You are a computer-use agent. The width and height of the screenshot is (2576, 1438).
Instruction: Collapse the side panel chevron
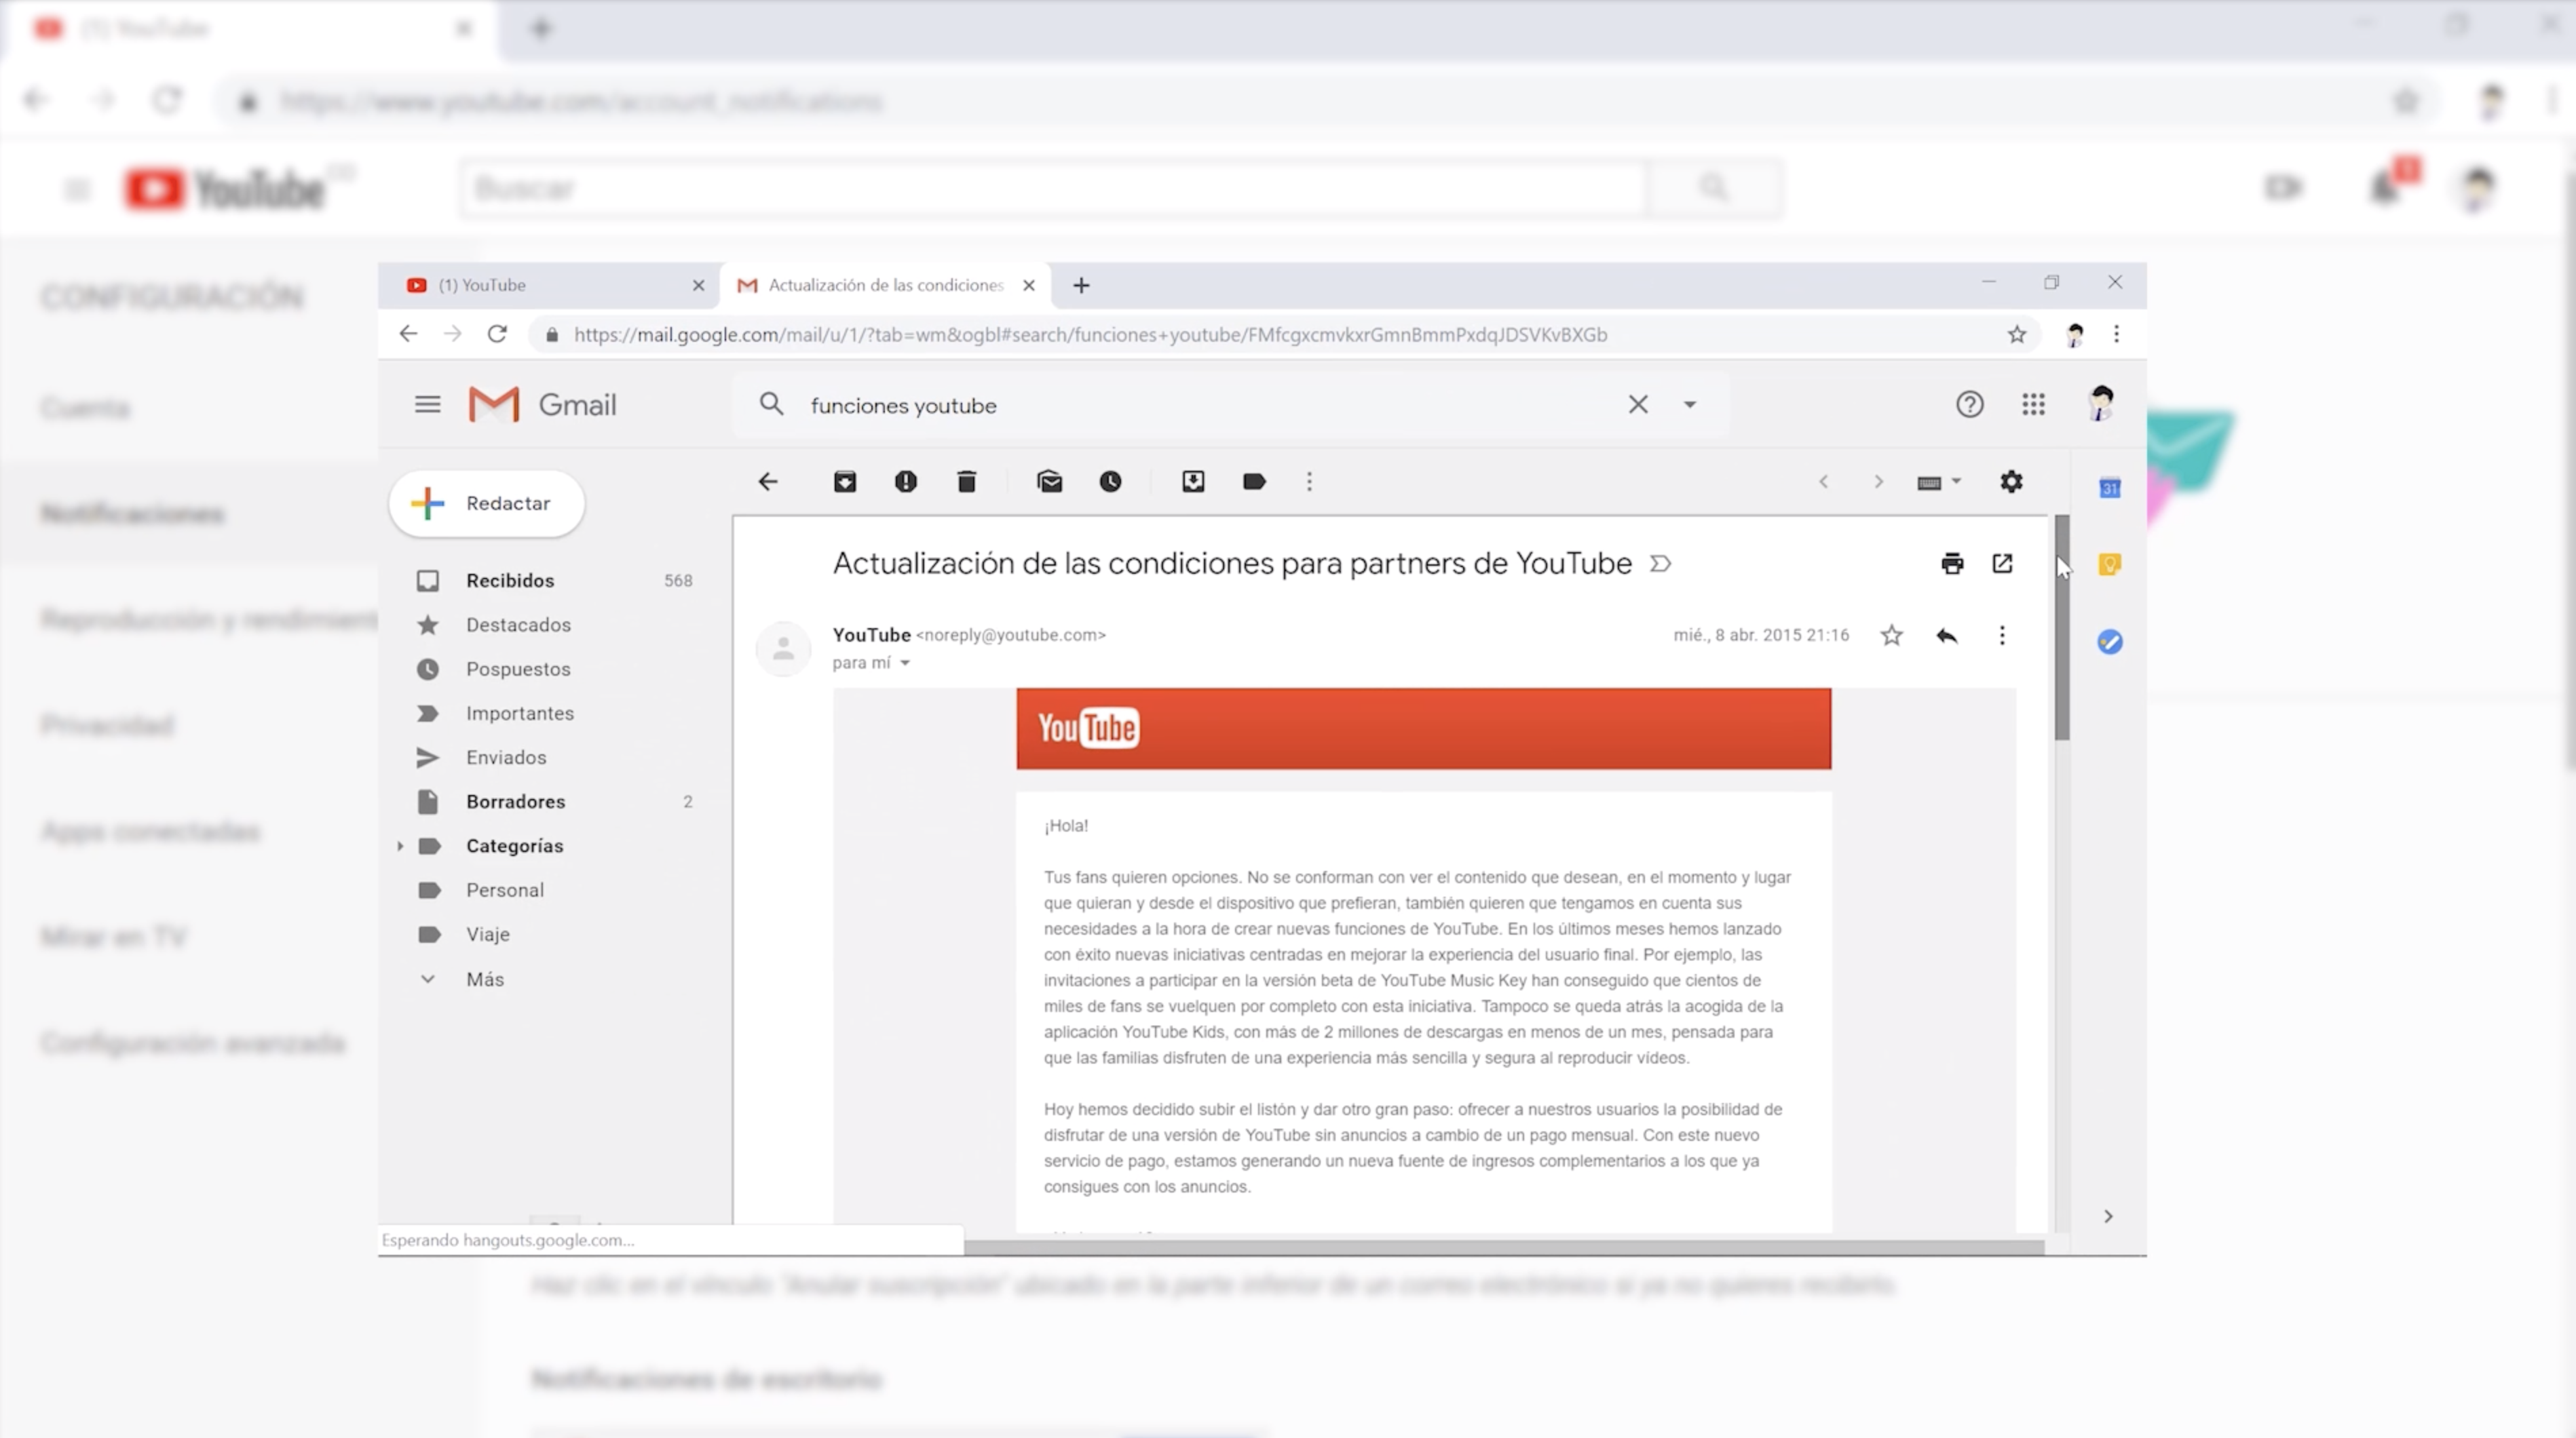(x=2108, y=1216)
